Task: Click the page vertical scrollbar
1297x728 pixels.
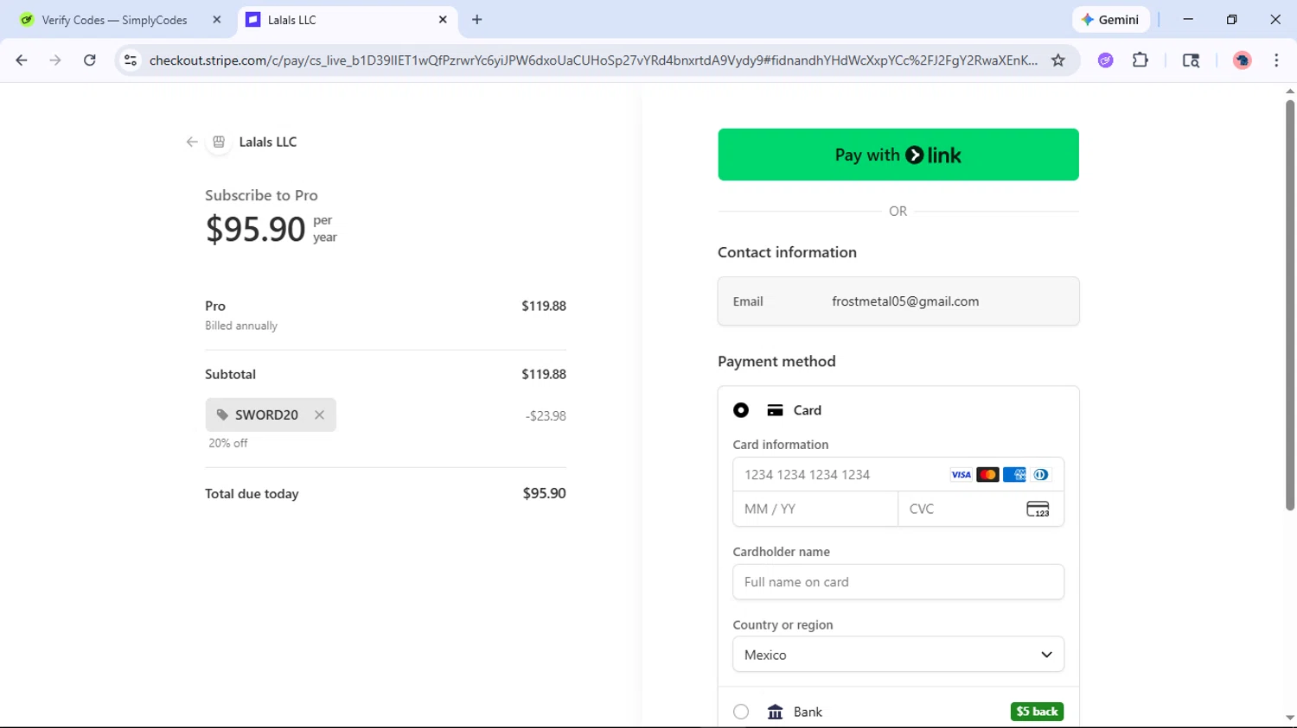Action: pyautogui.click(x=1290, y=305)
